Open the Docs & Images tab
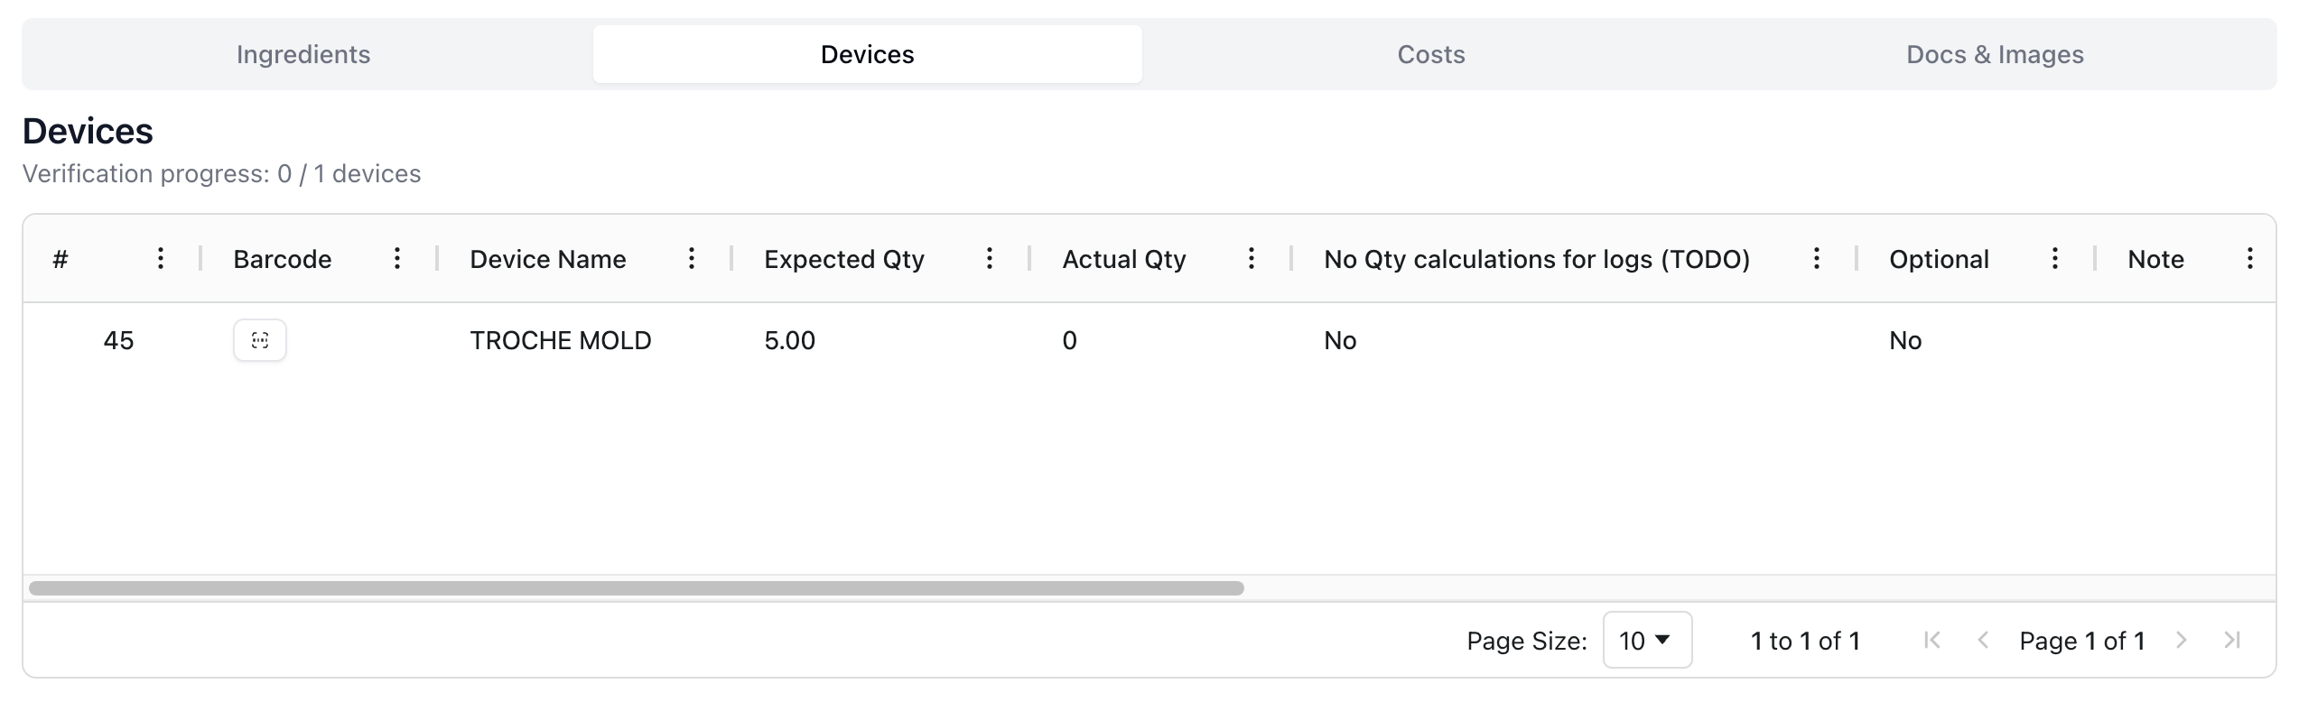 (1995, 54)
